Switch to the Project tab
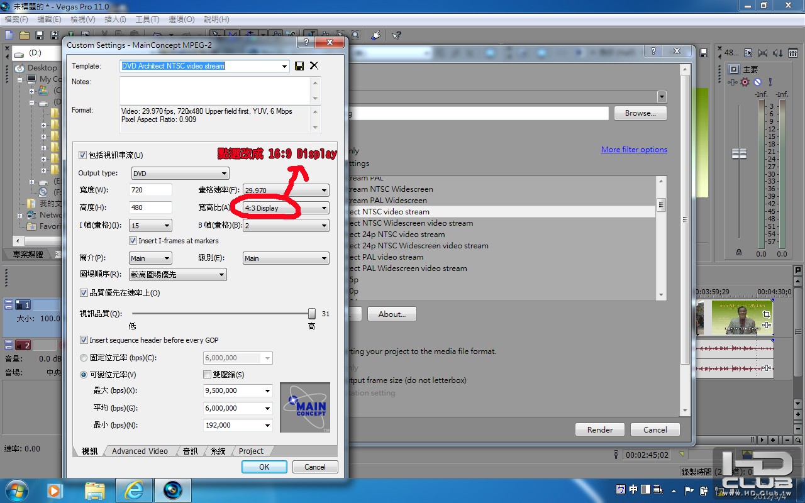The height and width of the screenshot is (503, 805). pos(251,451)
